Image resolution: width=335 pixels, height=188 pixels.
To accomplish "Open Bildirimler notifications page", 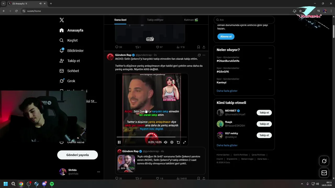I will point(71,51).
